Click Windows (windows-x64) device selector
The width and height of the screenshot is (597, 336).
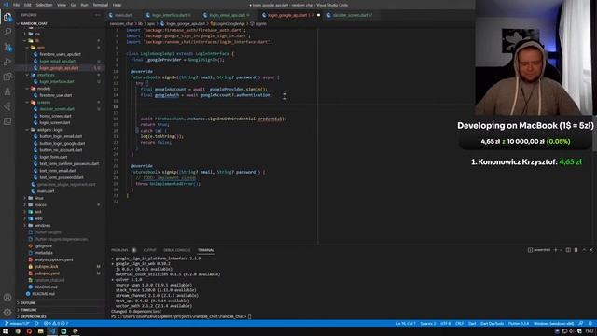[553, 324]
